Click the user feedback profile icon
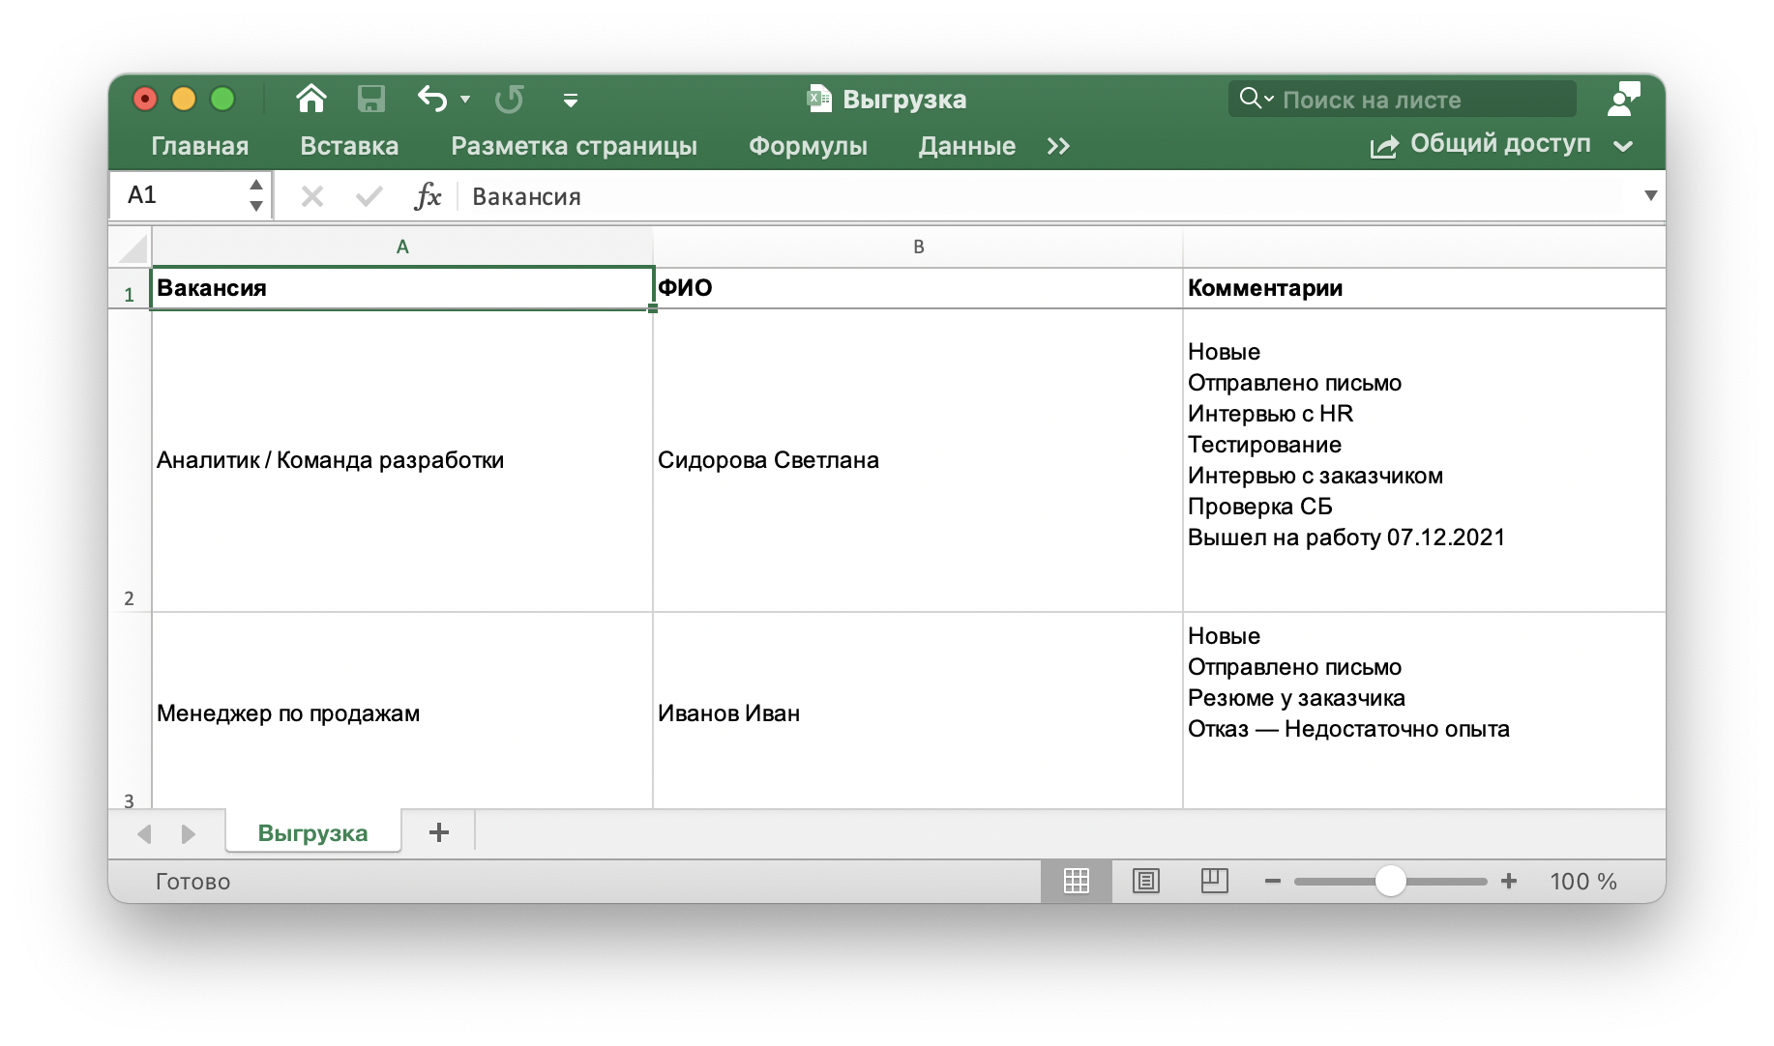The image size is (1774, 1046). 1624,99
